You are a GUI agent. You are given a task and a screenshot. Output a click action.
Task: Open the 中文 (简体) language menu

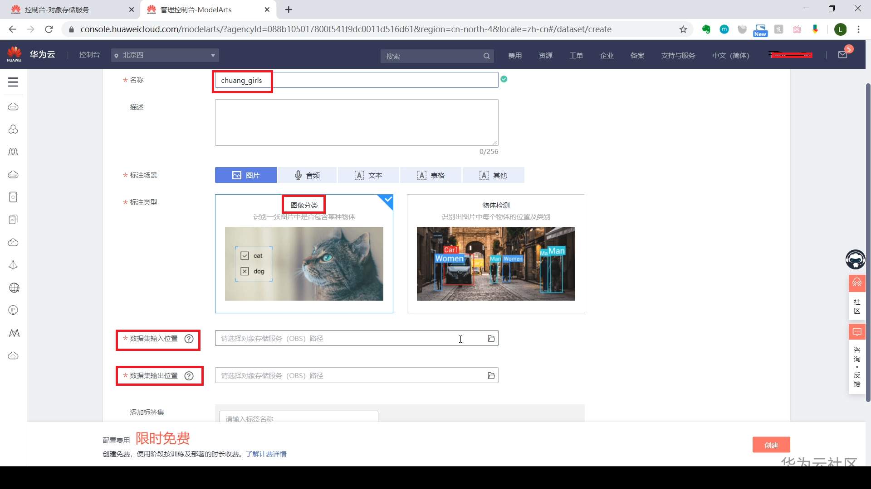730,55
